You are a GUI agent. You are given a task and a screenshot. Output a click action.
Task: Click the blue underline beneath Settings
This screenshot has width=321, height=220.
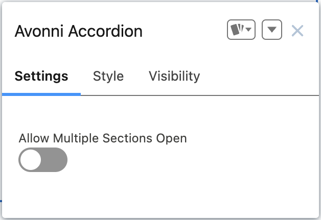click(x=41, y=94)
